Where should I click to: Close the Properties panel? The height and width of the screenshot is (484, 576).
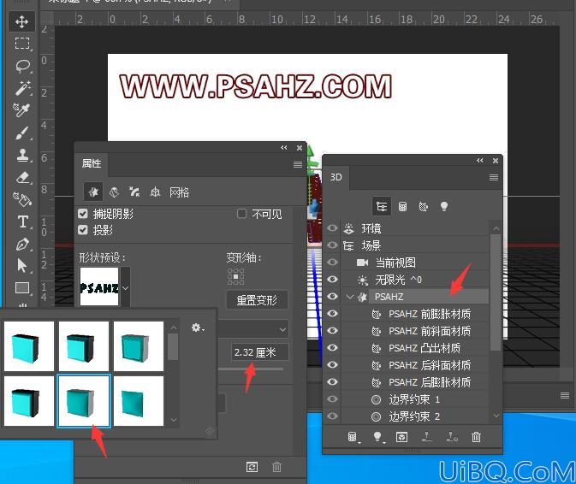(300, 148)
